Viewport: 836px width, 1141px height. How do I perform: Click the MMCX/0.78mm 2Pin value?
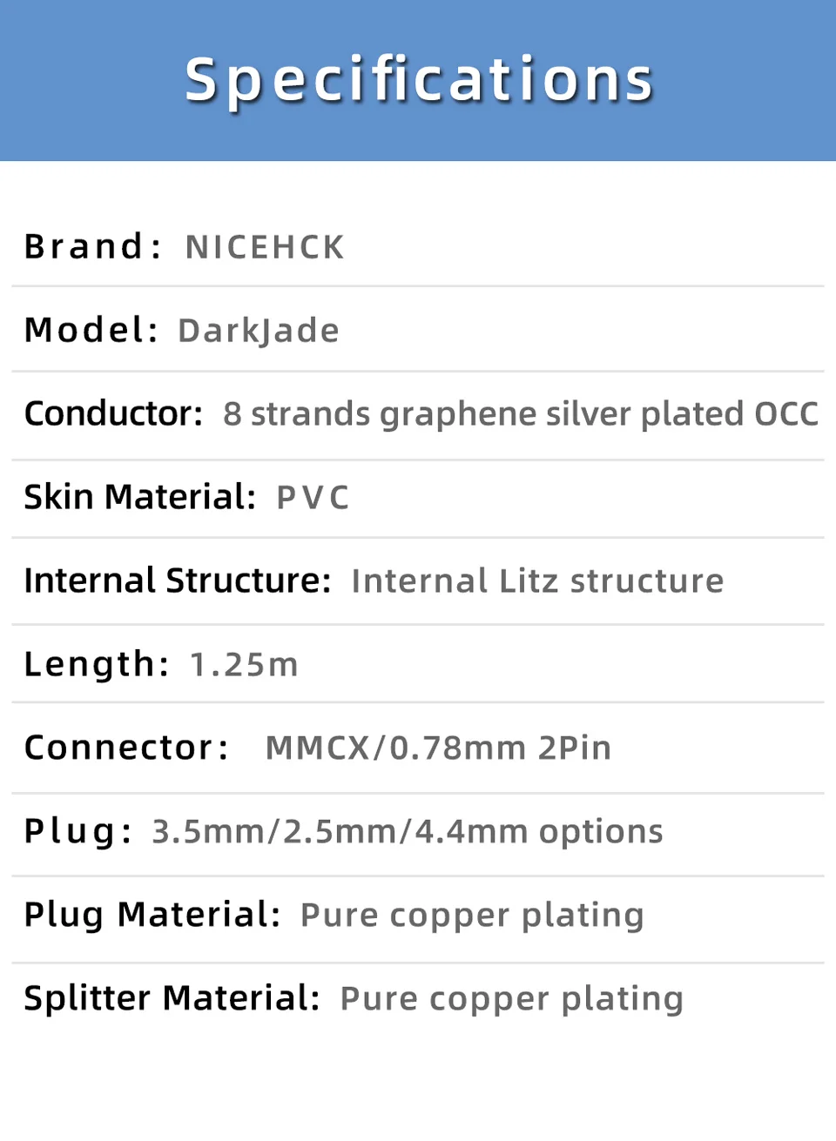tap(438, 748)
